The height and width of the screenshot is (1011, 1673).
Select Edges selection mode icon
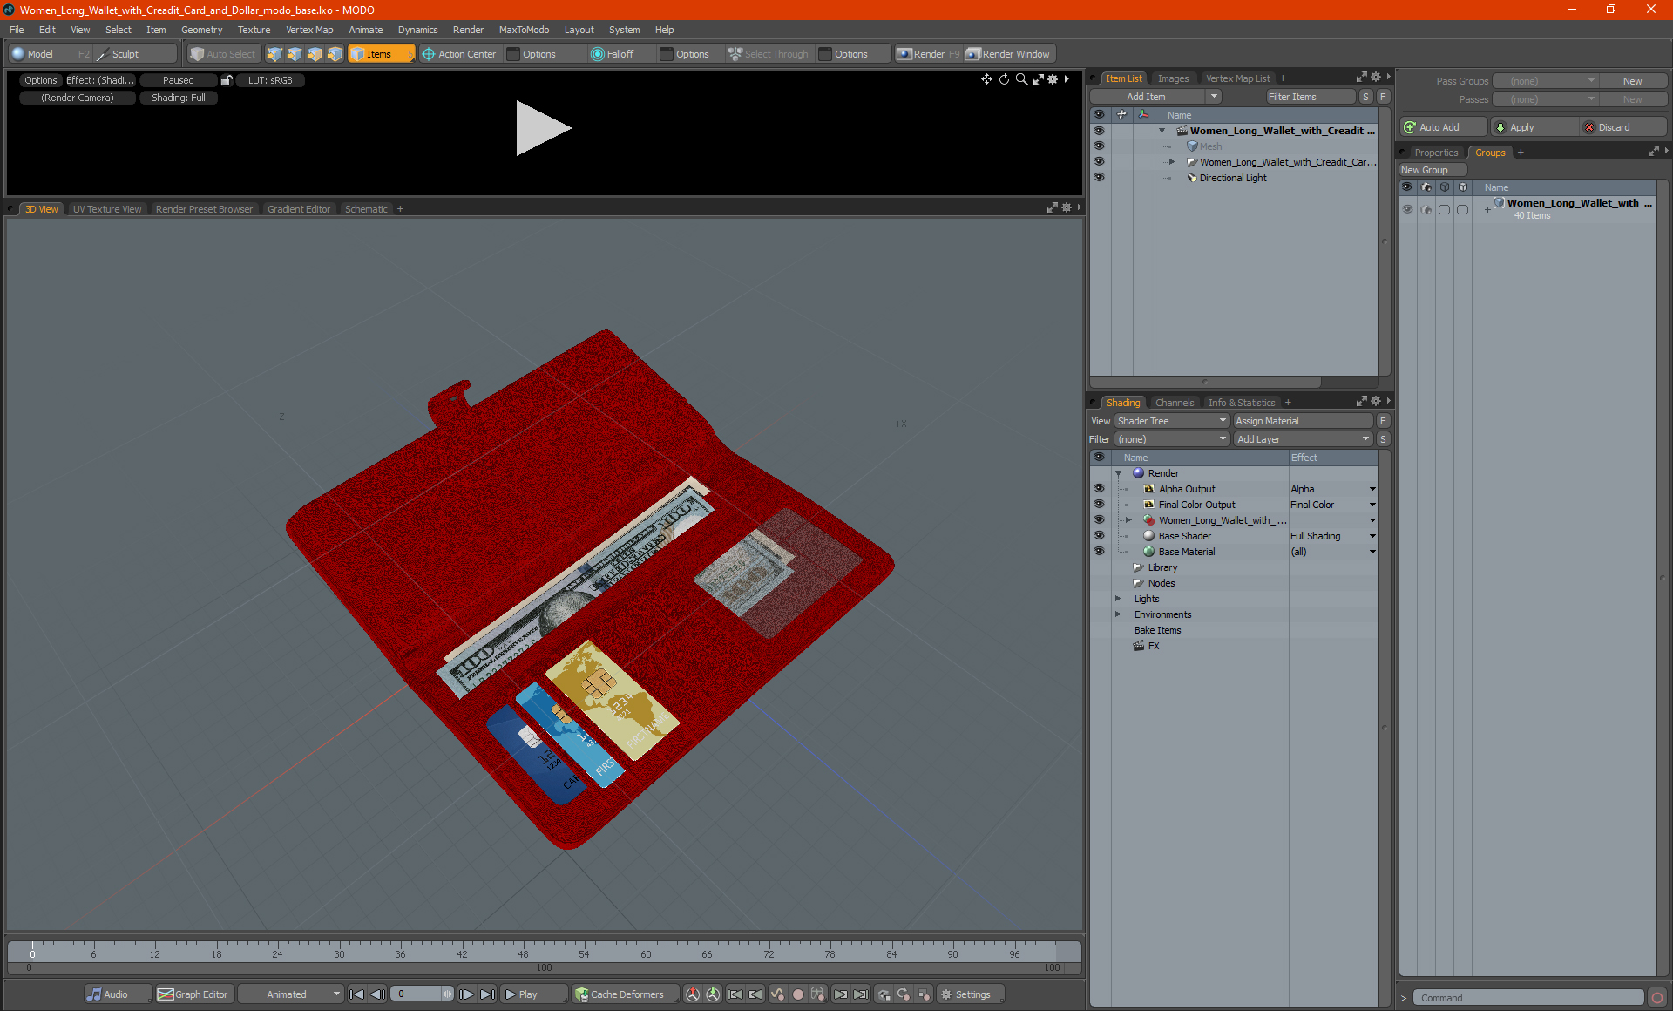pos(295,54)
